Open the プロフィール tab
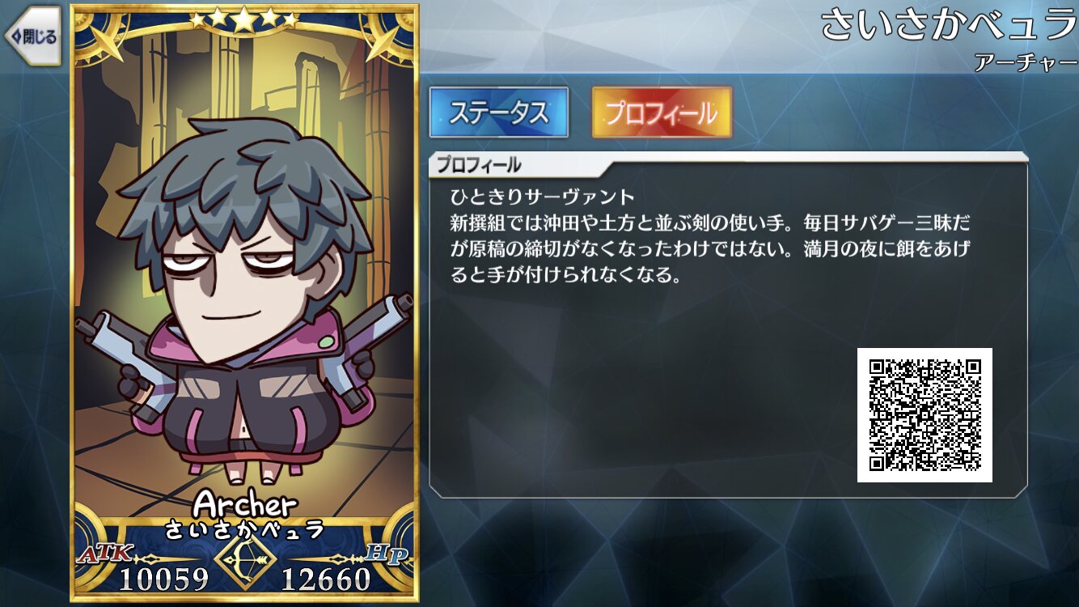The height and width of the screenshot is (607, 1079). pyautogui.click(x=662, y=112)
